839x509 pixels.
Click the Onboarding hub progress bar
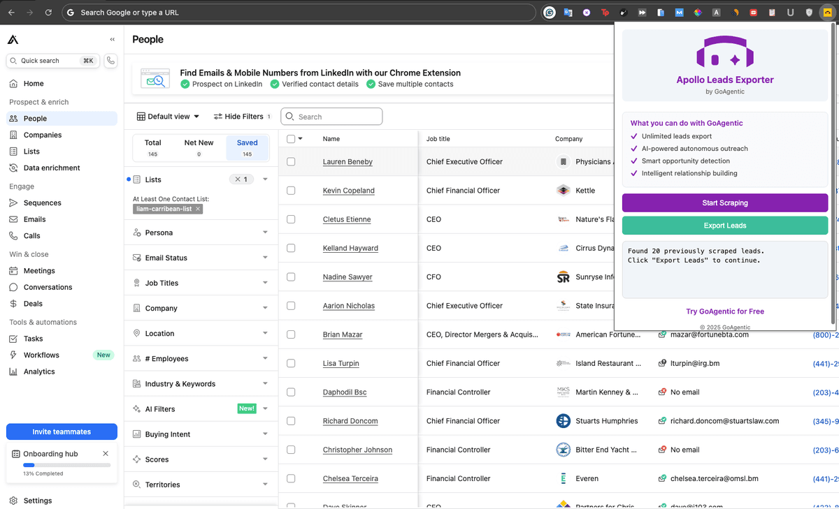click(66, 465)
